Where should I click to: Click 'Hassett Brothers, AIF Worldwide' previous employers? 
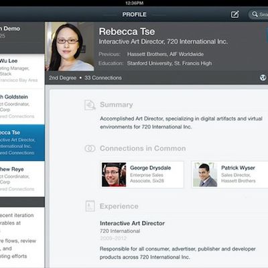pos(165,54)
